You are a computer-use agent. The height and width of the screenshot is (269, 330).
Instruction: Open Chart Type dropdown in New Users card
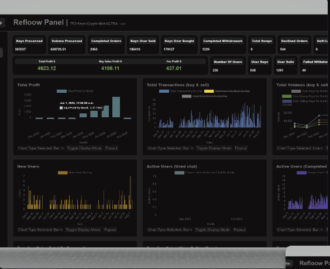click(40, 230)
